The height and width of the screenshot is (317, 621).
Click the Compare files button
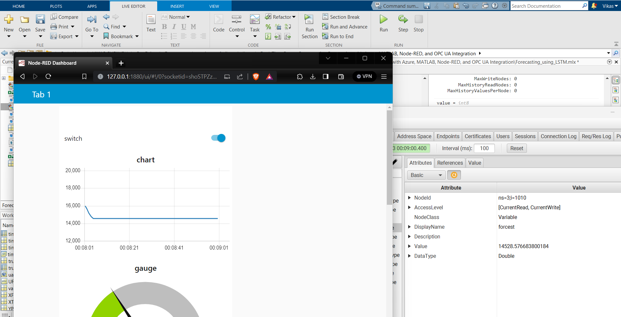[64, 17]
